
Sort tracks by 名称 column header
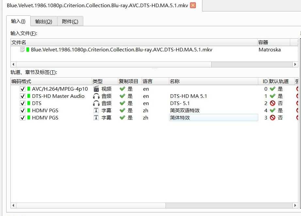click(213, 81)
